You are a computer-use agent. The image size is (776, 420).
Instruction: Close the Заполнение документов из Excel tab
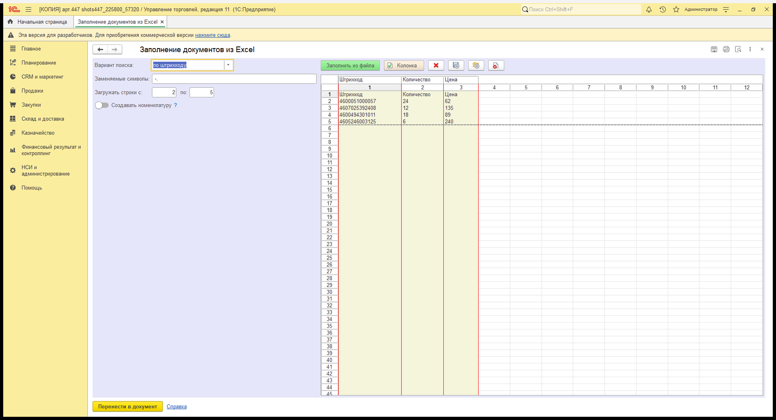coord(162,22)
